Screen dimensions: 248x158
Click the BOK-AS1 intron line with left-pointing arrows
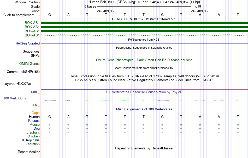click(x=144, y=35)
